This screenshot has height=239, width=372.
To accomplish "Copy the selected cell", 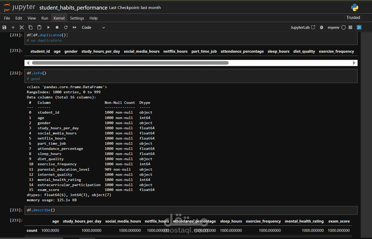I will pos(30,27).
